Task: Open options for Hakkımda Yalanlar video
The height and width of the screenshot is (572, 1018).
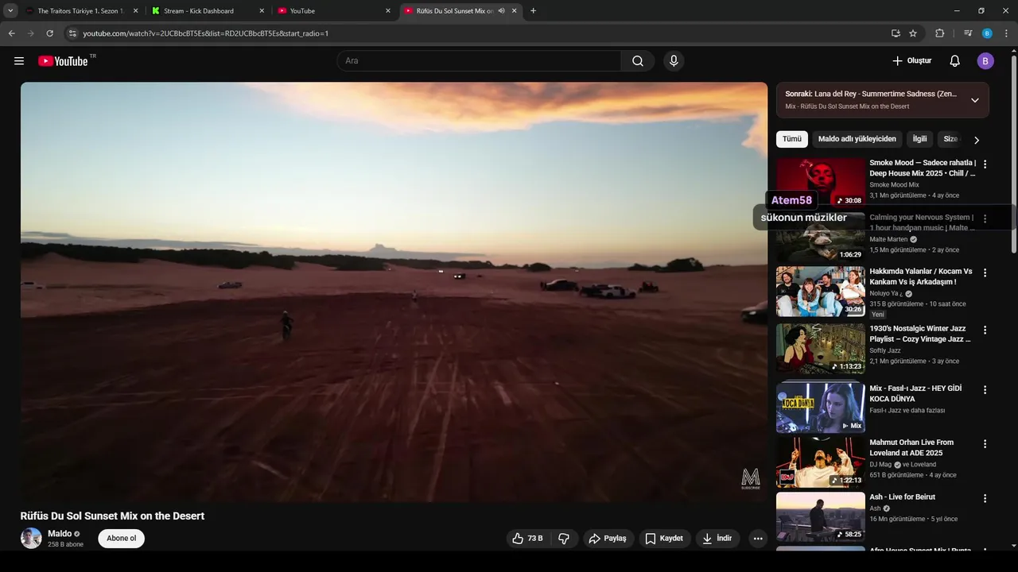Action: tap(985, 272)
